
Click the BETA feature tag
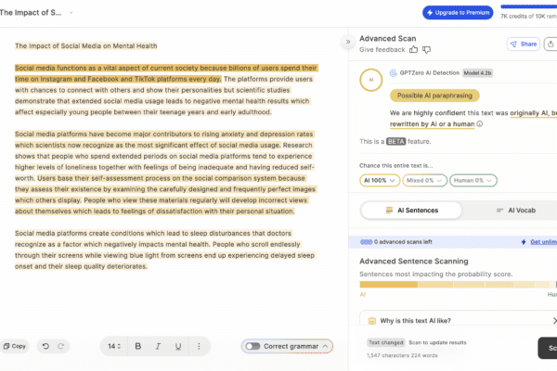[395, 141]
